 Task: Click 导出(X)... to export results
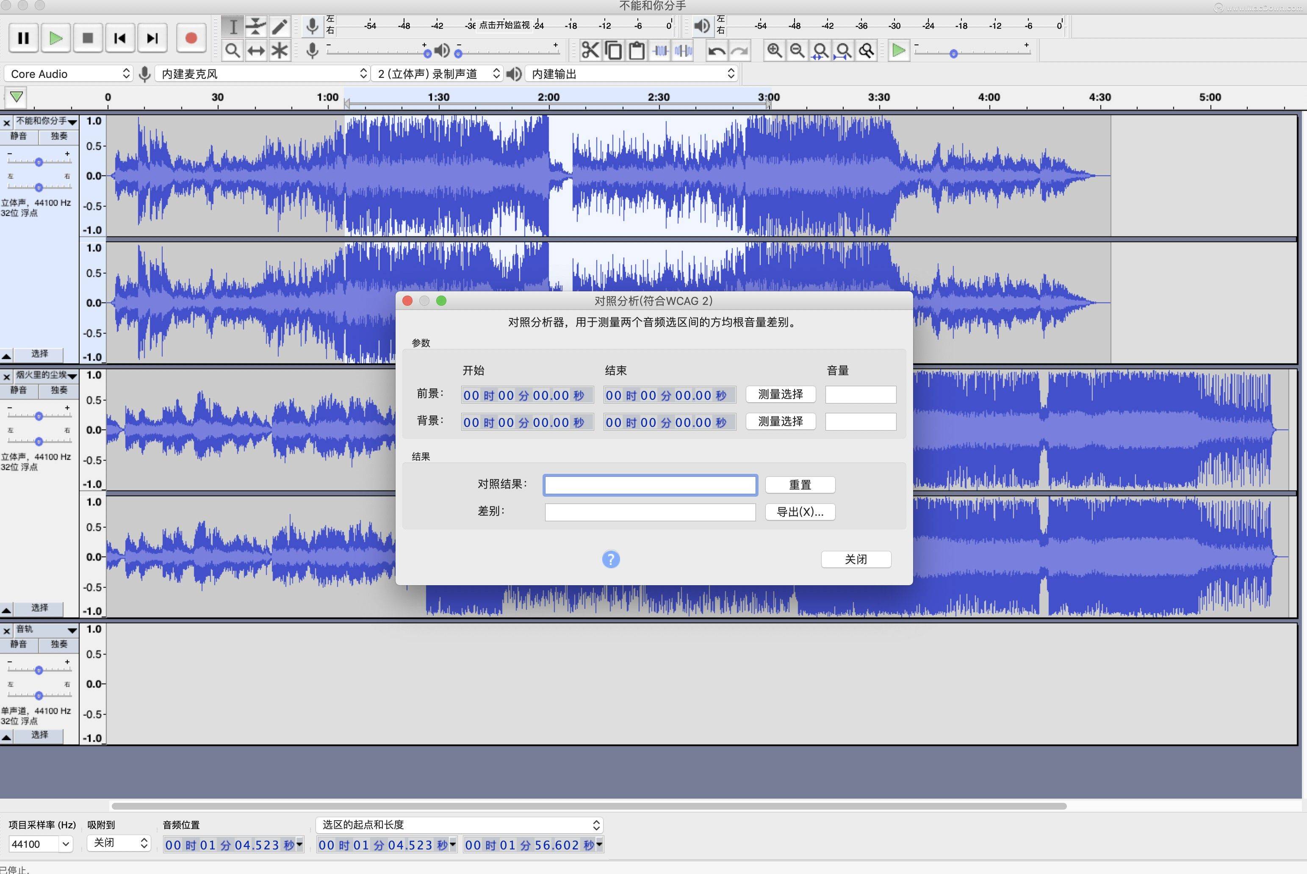800,511
